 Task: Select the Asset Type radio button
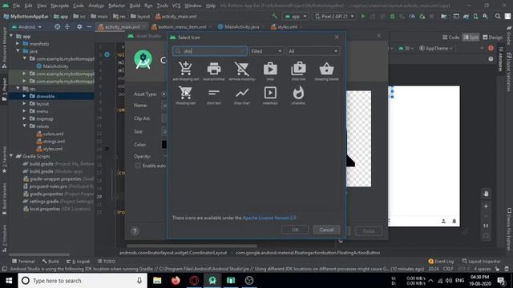point(164,94)
